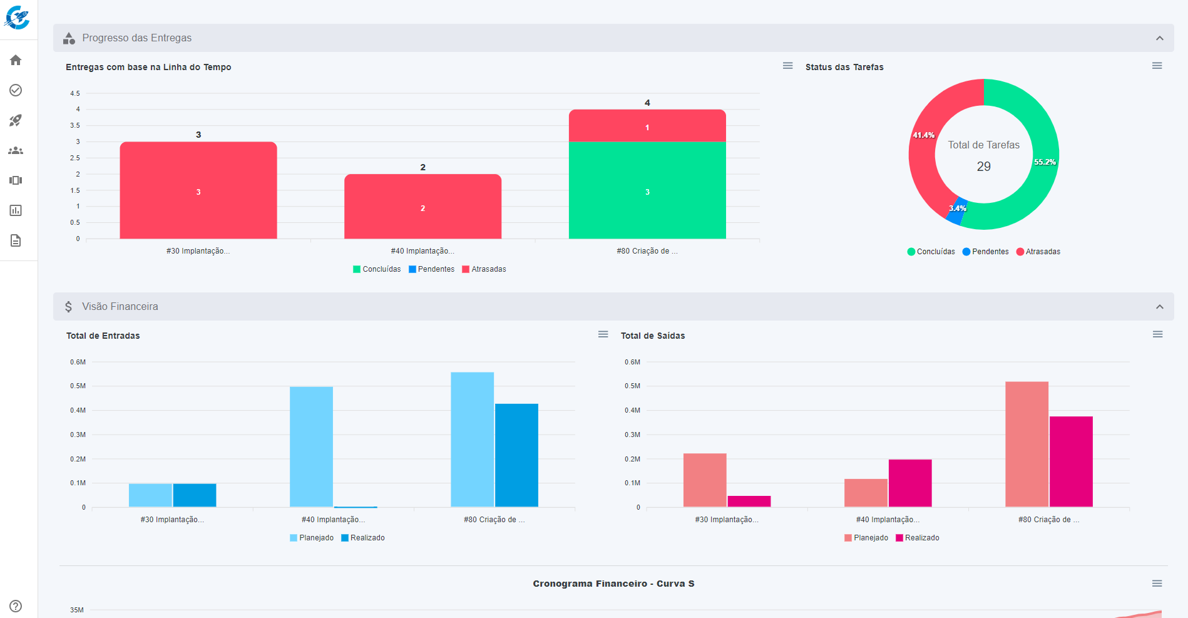The image size is (1188, 618).
Task: Click the rocket launch icon in sidebar
Action: [16, 120]
